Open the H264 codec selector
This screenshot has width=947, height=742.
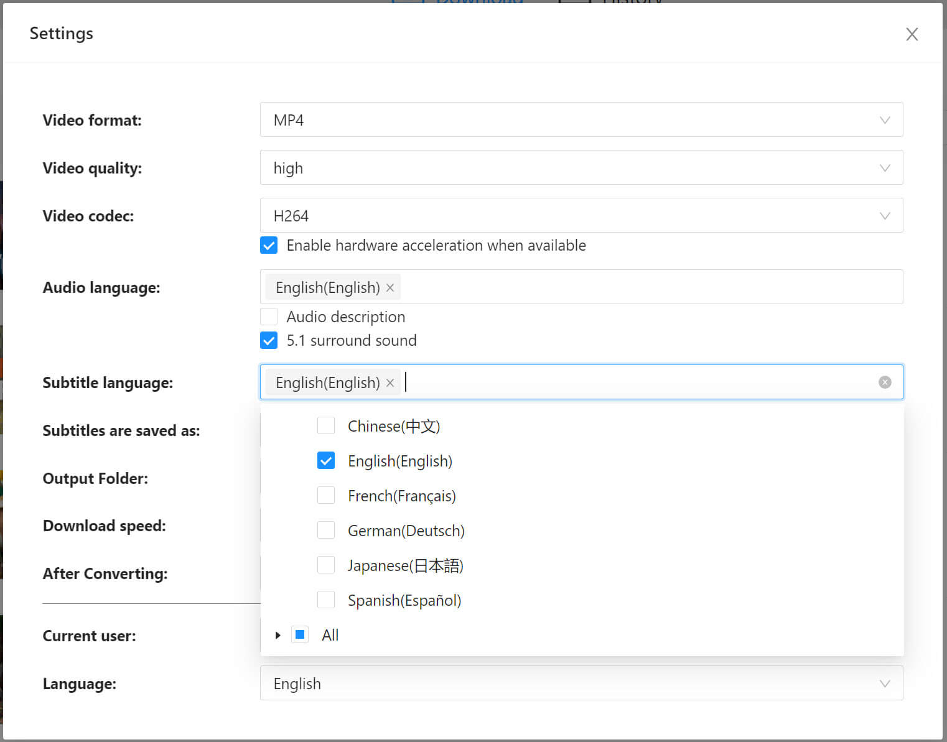point(560,216)
